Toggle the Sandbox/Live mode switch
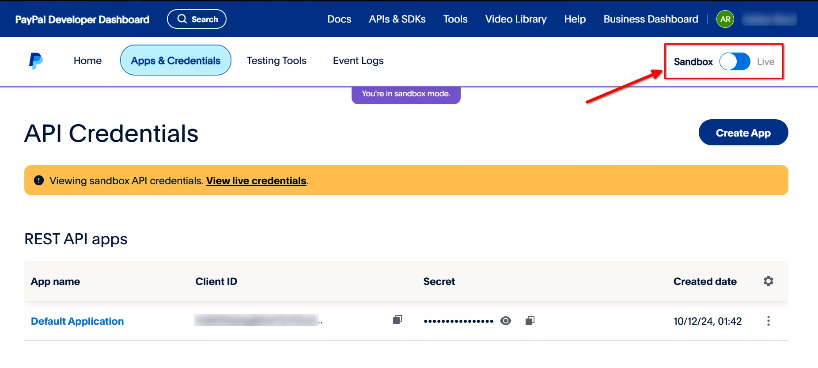 point(735,62)
